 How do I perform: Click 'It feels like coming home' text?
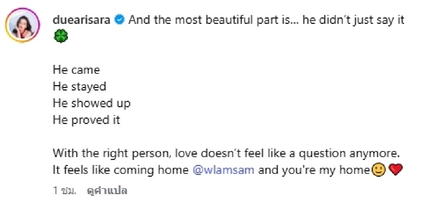pos(121,170)
